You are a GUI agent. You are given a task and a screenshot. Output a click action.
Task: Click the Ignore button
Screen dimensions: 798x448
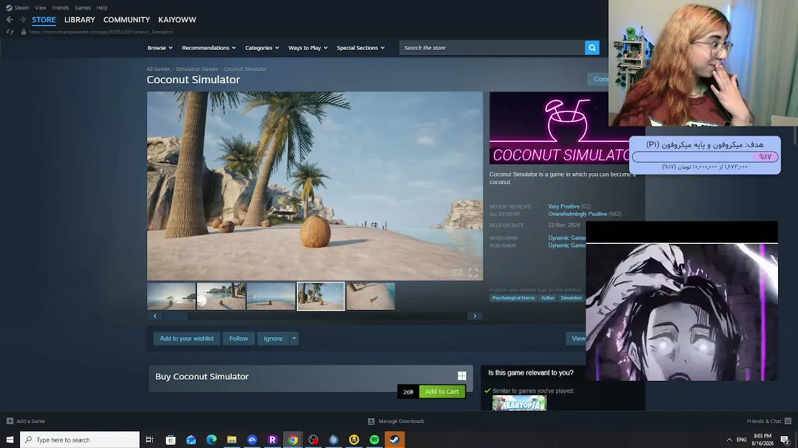point(273,338)
